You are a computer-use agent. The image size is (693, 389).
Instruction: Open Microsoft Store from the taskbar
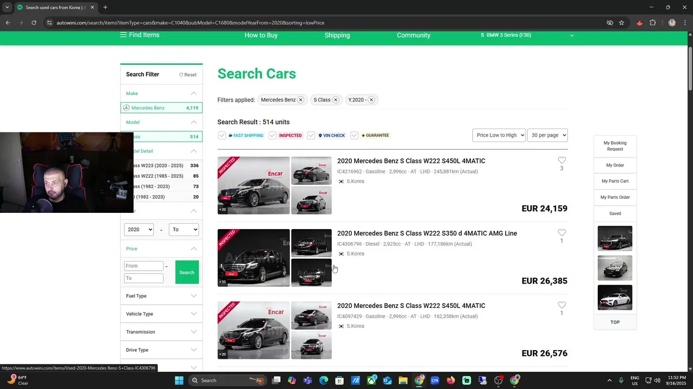point(339,380)
